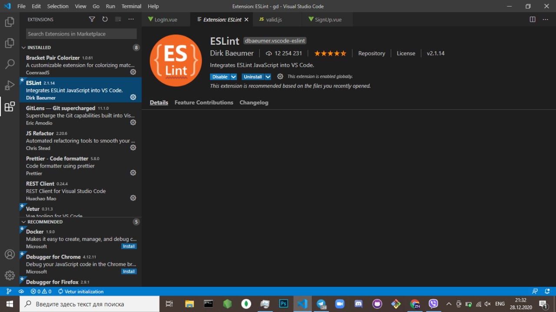
Task: Show hidden system tray icons
Action: [449, 304]
